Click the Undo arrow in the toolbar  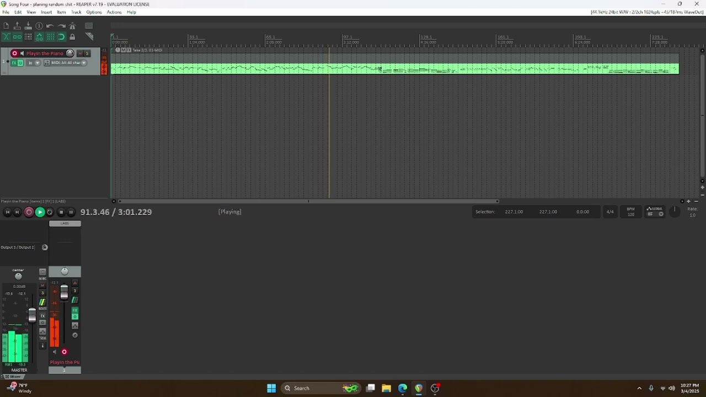pyautogui.click(x=50, y=26)
